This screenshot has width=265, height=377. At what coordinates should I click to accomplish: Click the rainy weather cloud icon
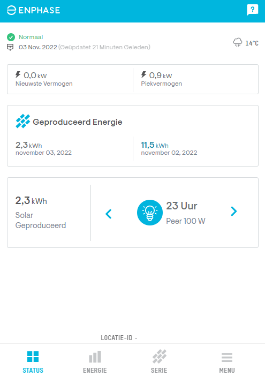[x=238, y=42]
